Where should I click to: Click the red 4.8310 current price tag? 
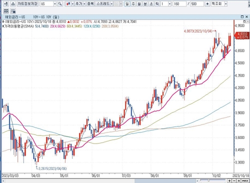pos(242,35)
